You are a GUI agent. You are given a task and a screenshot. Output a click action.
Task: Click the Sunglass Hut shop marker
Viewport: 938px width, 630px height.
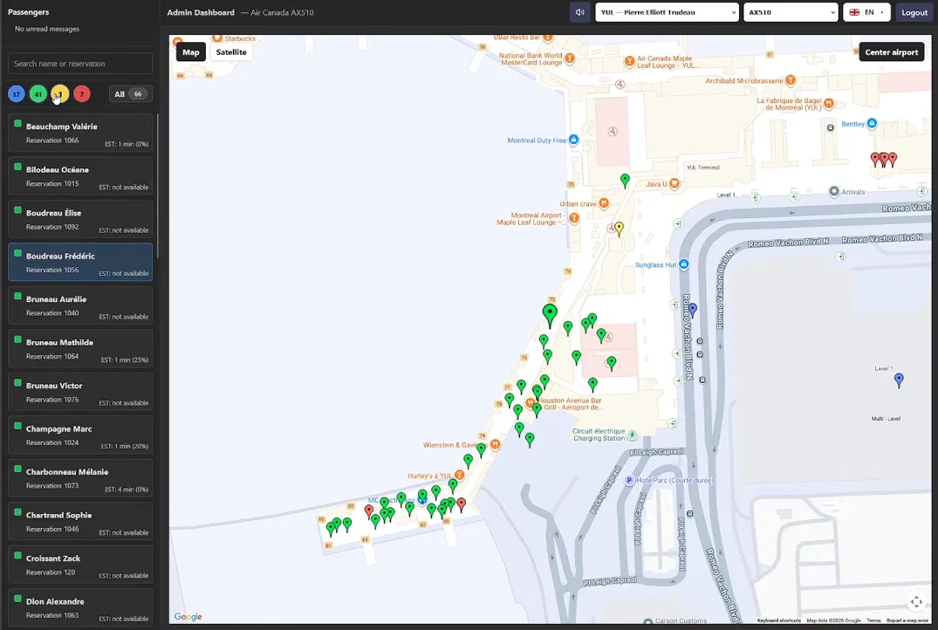pyautogui.click(x=684, y=264)
